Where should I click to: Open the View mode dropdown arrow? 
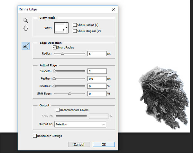point(67,28)
